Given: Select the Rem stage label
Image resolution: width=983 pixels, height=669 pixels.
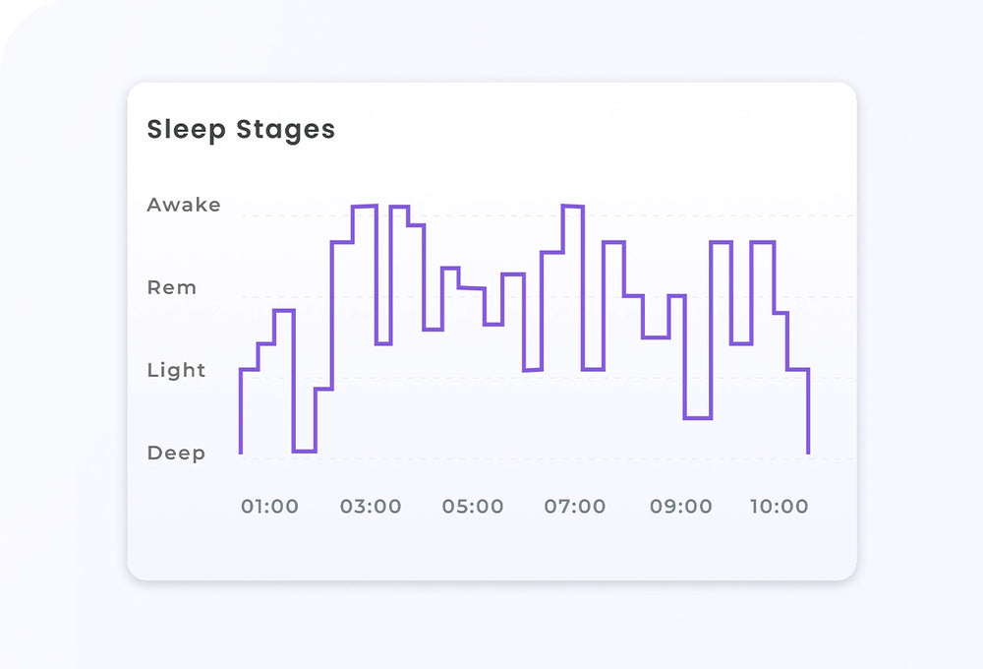Looking at the screenshot, I should 172,288.
